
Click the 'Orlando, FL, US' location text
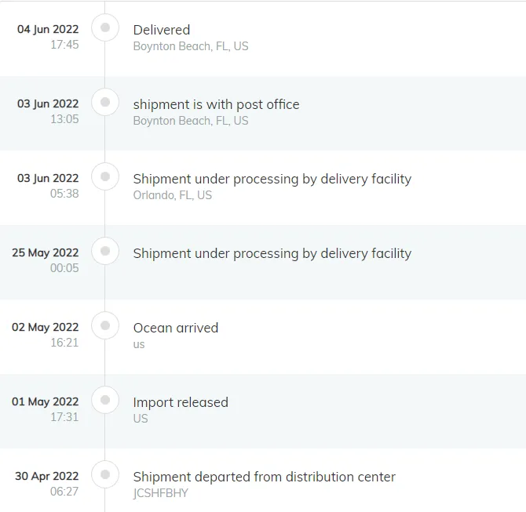[x=173, y=195]
